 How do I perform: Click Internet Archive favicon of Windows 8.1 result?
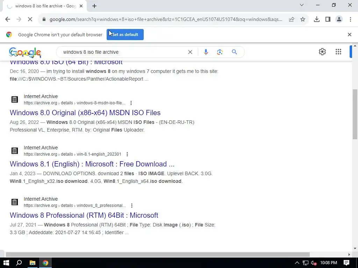[x=15, y=151]
